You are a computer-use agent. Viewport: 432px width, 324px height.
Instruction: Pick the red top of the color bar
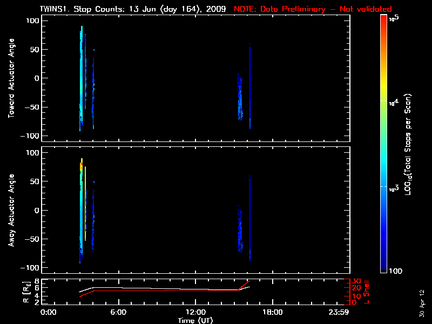coord(383,22)
